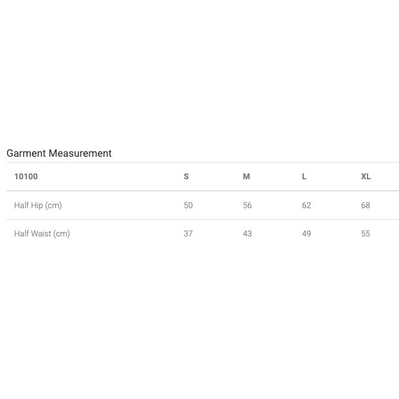Screen dimensions: 399x399
Task: Click the S size column header
Action: tap(186, 176)
